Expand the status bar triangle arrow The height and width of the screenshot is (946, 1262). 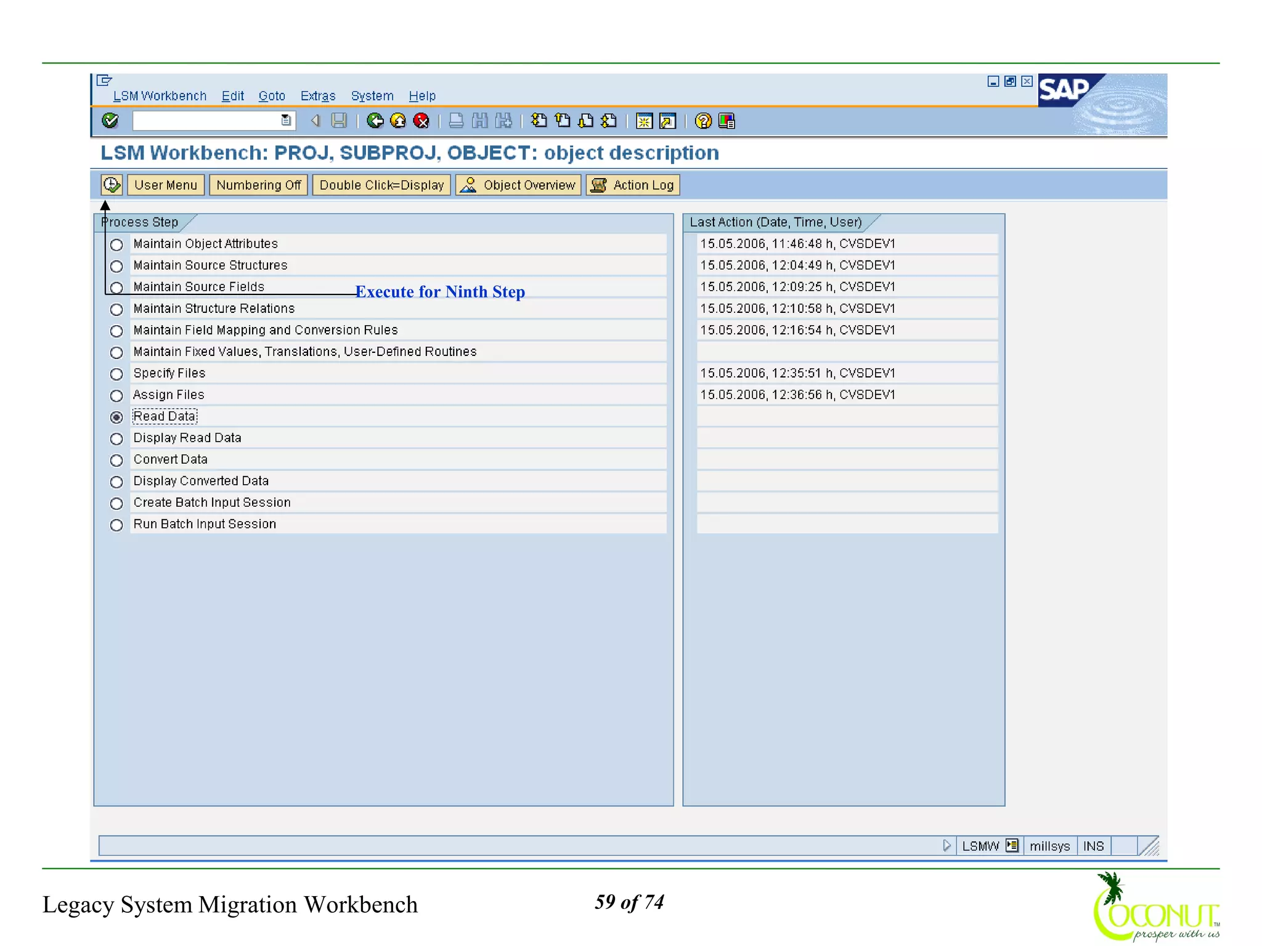pyautogui.click(x=946, y=845)
